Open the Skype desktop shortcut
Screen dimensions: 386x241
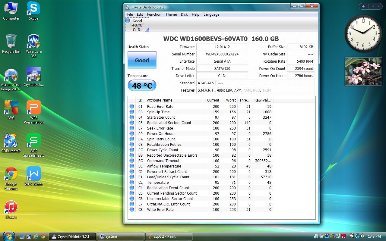click(33, 11)
